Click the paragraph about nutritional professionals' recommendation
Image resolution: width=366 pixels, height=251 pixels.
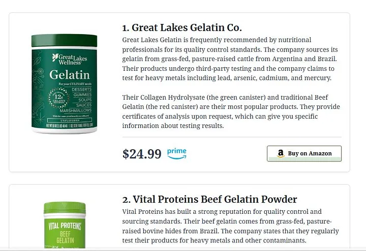point(230,59)
